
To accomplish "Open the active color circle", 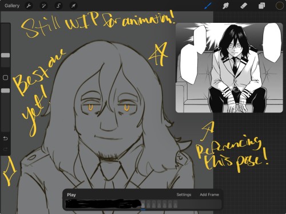I will tap(280, 6).
